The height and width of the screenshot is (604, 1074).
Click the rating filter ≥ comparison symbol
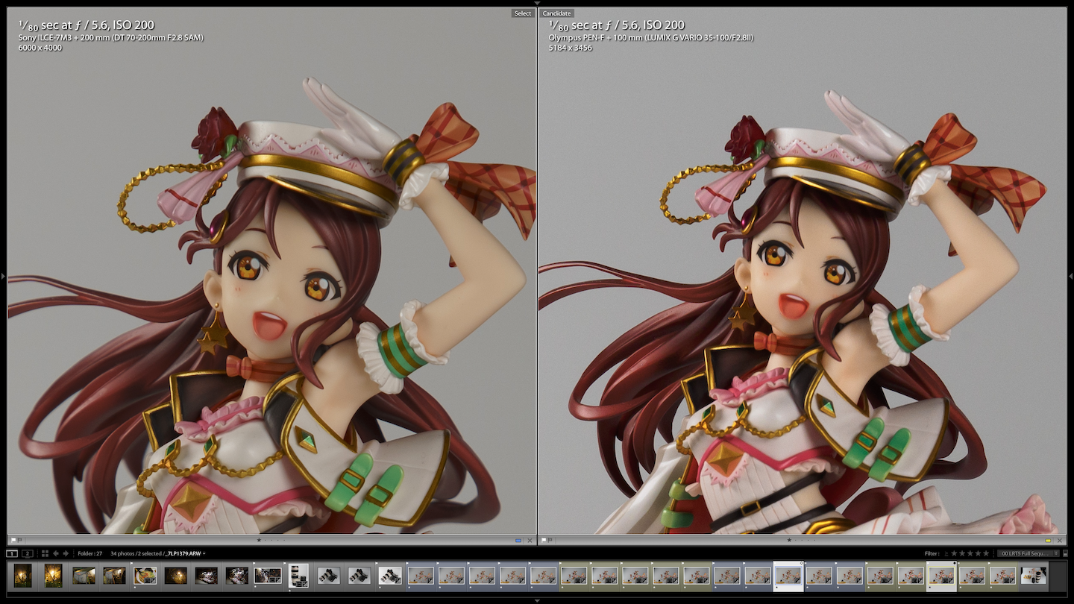click(x=946, y=553)
